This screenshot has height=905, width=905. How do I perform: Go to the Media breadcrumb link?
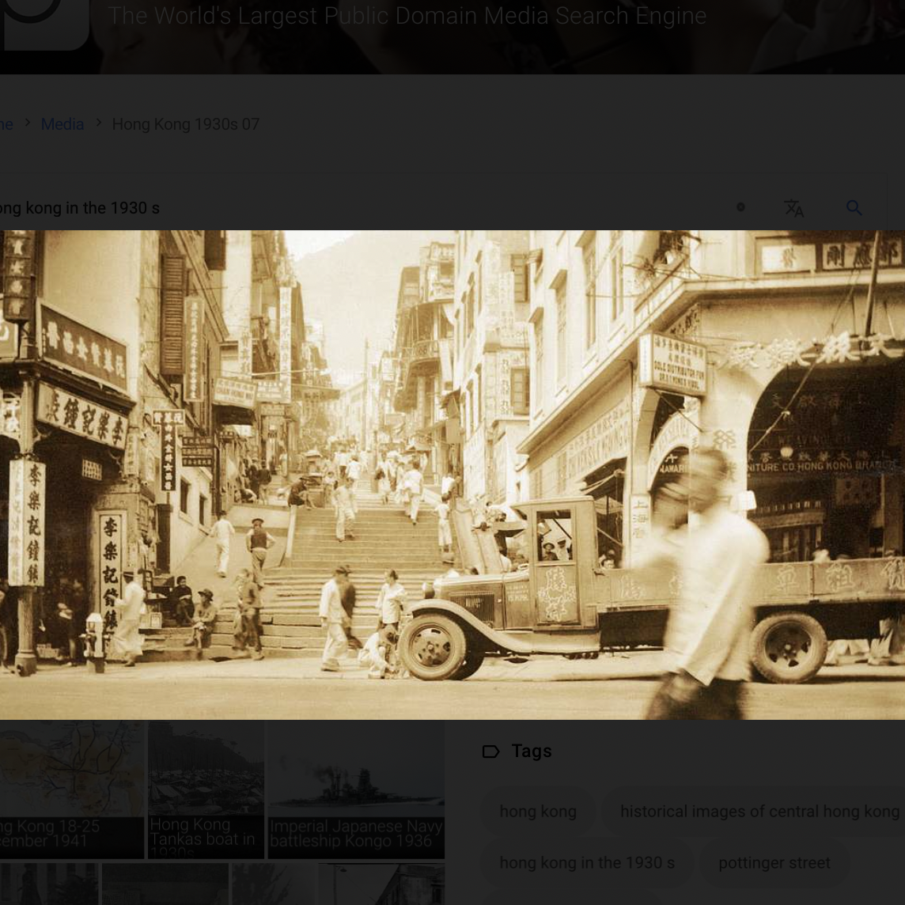point(62,124)
